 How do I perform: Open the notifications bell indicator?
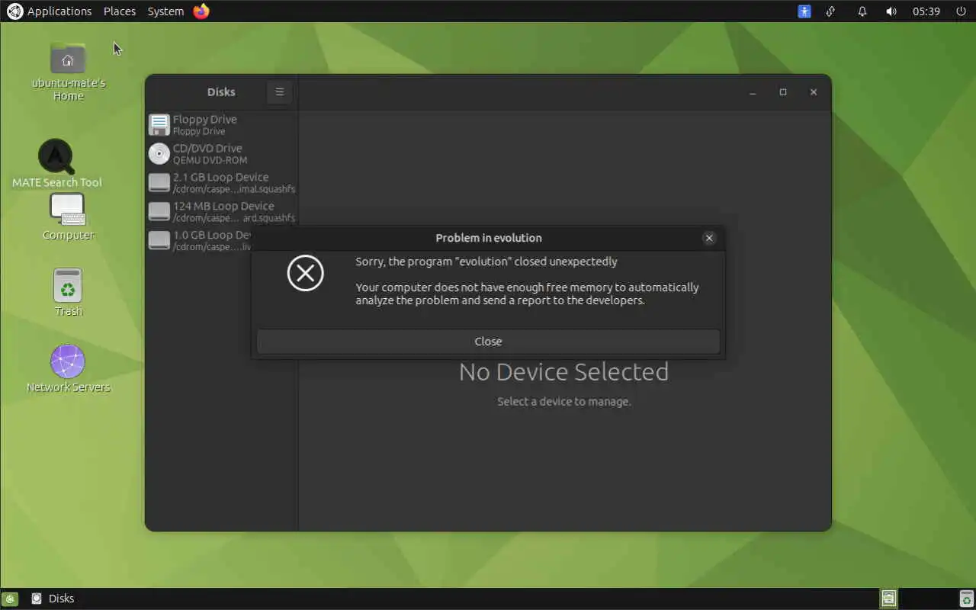coord(862,11)
